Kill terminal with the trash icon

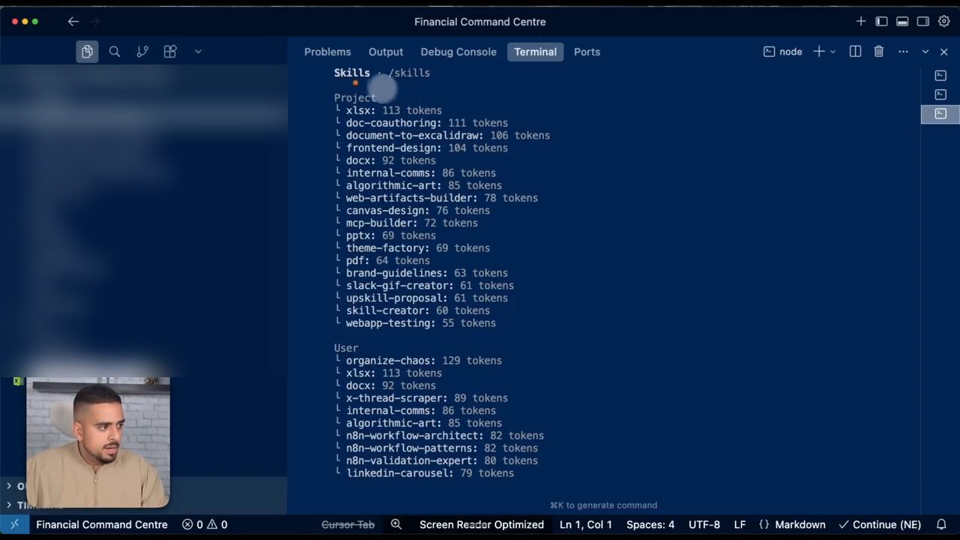point(879,52)
